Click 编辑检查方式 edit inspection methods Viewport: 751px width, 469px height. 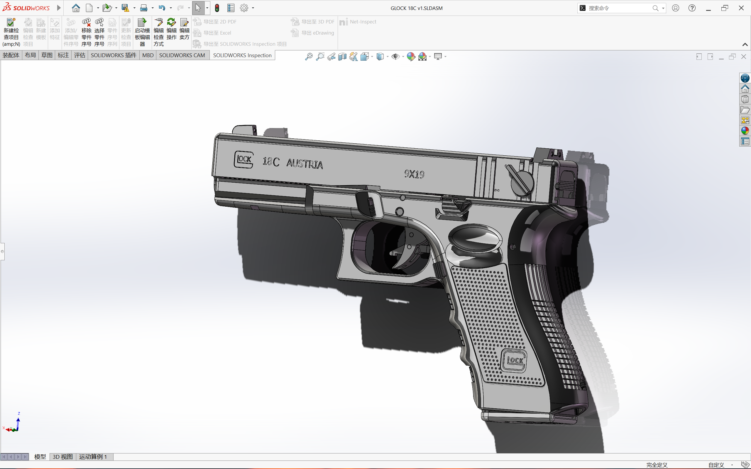pos(159,33)
